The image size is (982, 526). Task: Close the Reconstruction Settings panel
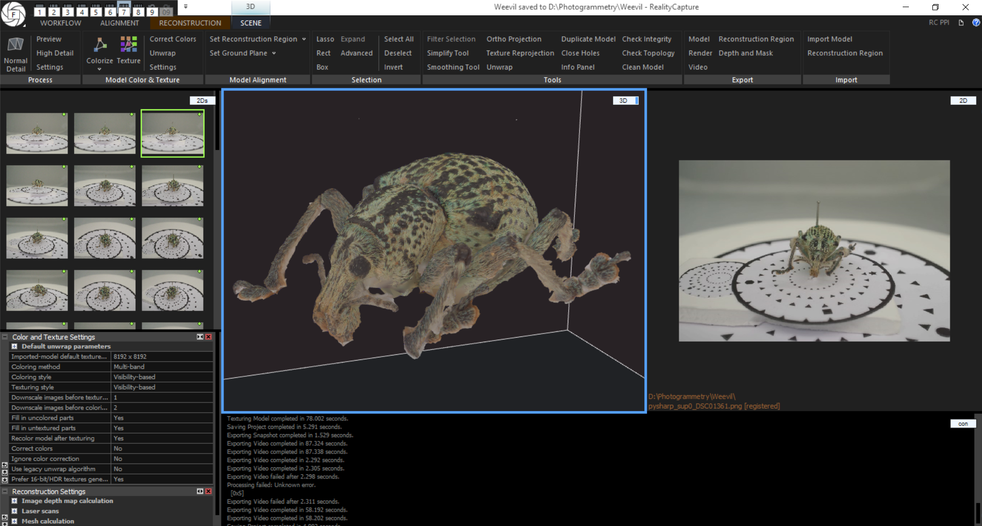(x=209, y=491)
